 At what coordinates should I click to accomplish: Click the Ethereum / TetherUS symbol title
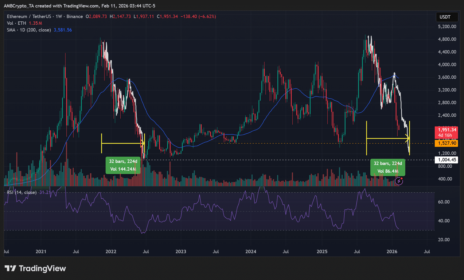tap(45, 17)
